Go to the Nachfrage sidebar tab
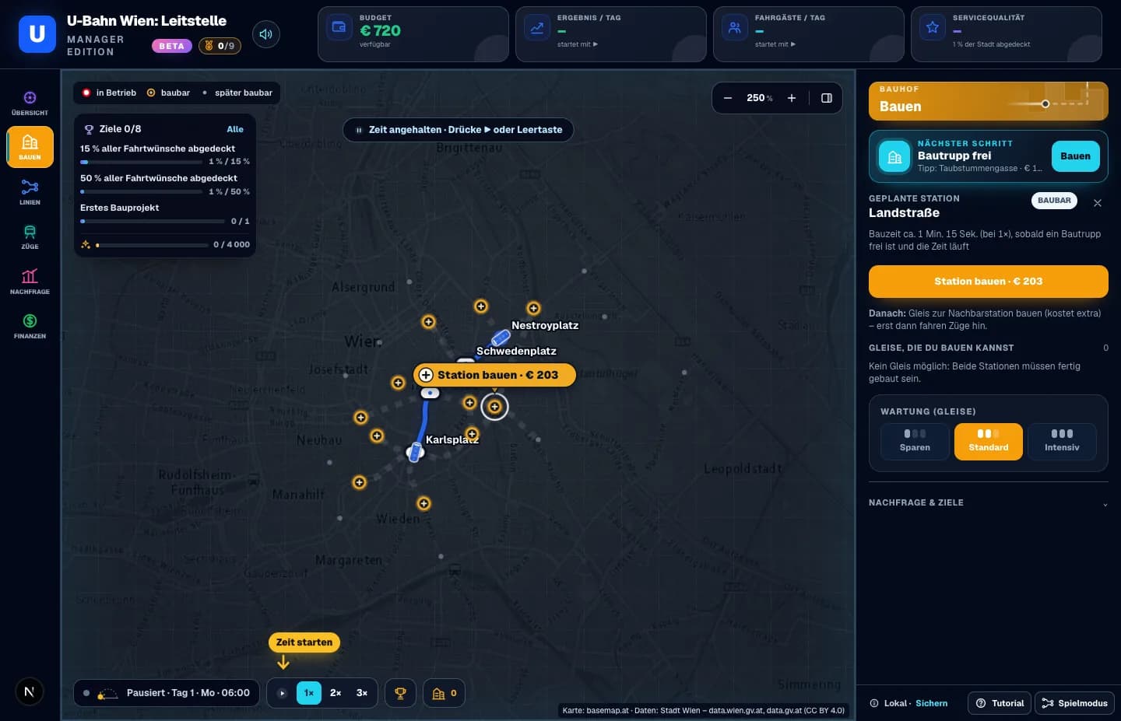 point(30,282)
